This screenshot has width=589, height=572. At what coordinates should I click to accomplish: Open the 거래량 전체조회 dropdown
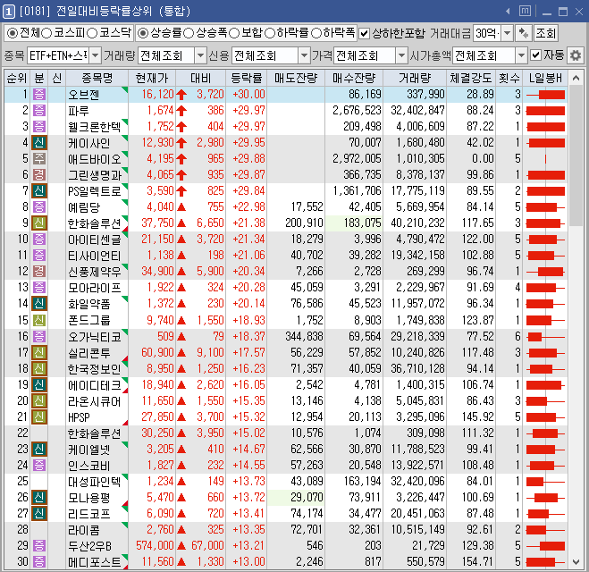pyautogui.click(x=201, y=55)
